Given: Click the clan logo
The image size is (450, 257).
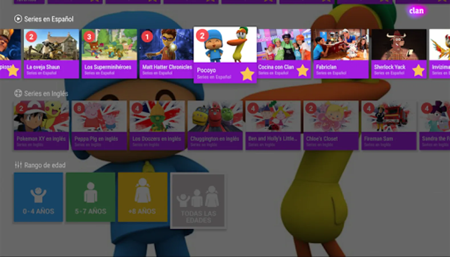Looking at the screenshot, I should pos(416,11).
